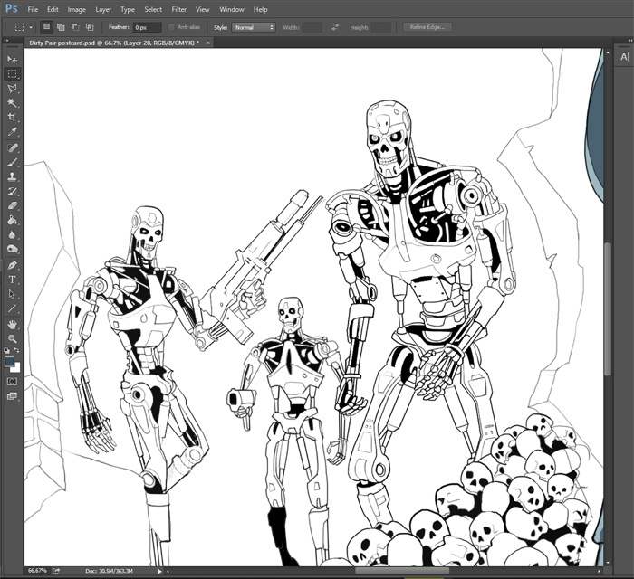The height and width of the screenshot is (579, 634).
Task: Click the Feather input field
Action: 148,27
